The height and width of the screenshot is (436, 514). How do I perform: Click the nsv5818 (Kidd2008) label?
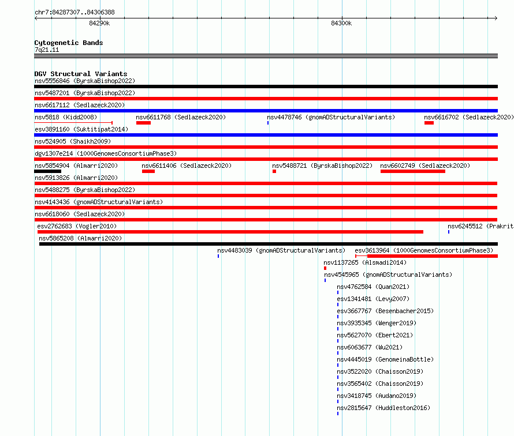(x=66, y=117)
